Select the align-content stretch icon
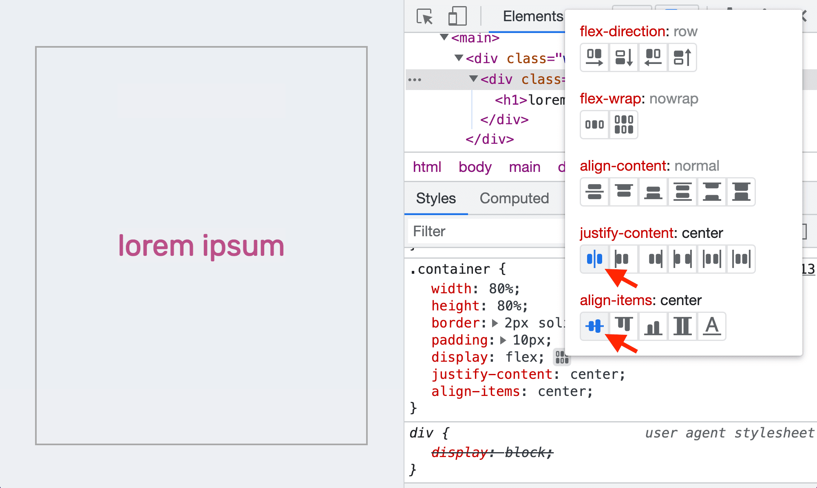The image size is (817, 488). click(742, 192)
